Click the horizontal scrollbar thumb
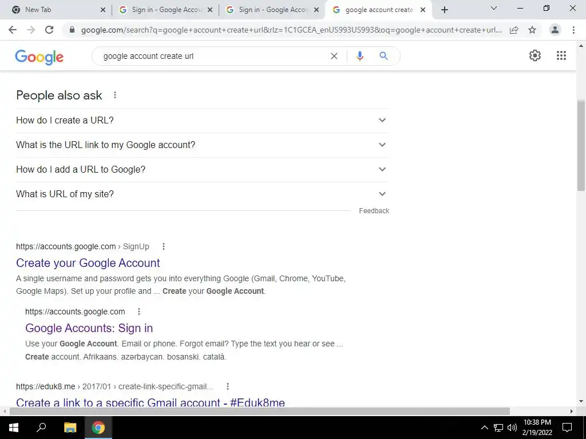The width and height of the screenshot is (586, 439). pos(260,411)
